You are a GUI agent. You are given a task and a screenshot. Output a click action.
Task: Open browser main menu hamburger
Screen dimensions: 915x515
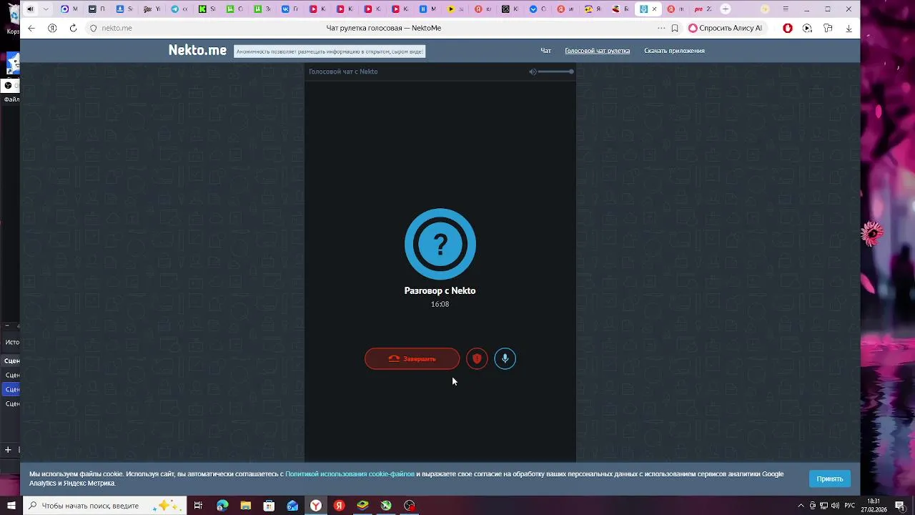(x=786, y=9)
